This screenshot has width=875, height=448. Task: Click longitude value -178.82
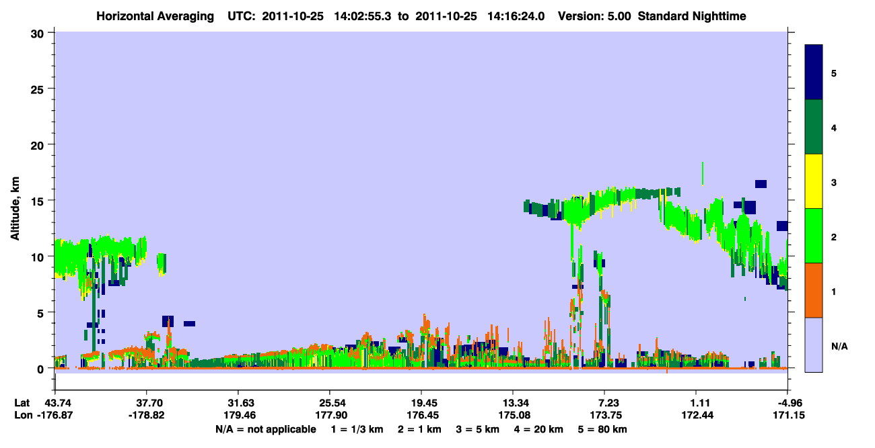pyautogui.click(x=146, y=415)
